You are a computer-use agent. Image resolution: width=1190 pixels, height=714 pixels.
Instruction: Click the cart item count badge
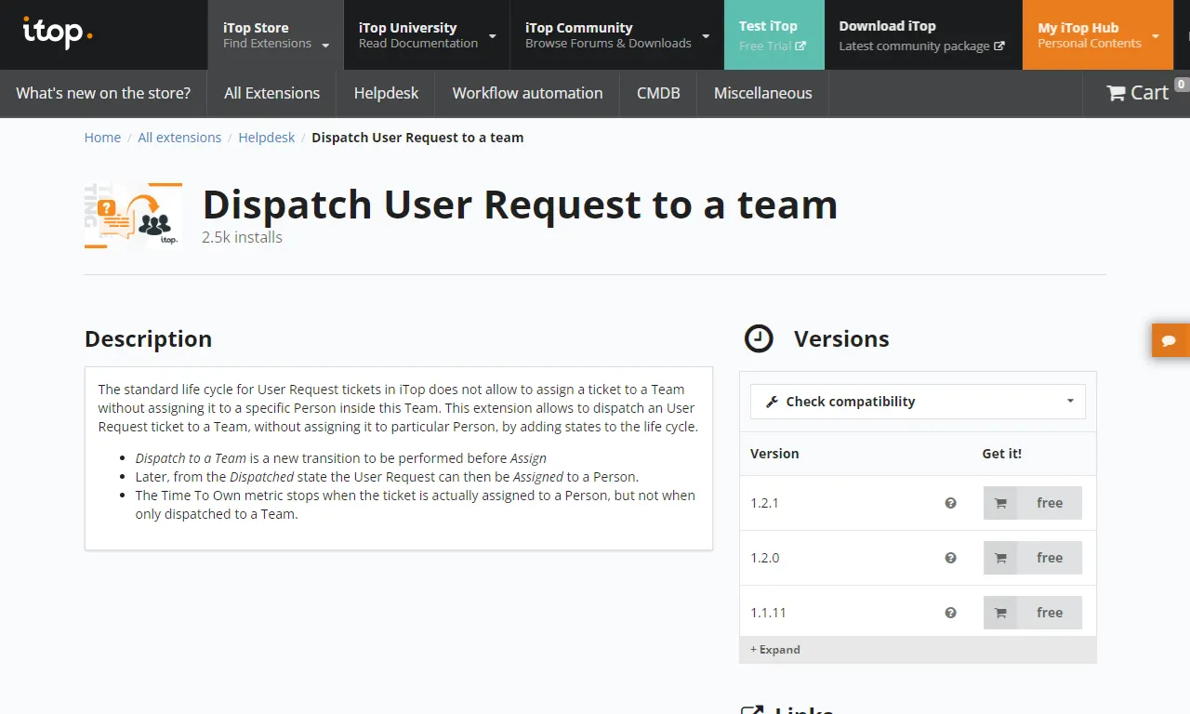coord(1182,85)
